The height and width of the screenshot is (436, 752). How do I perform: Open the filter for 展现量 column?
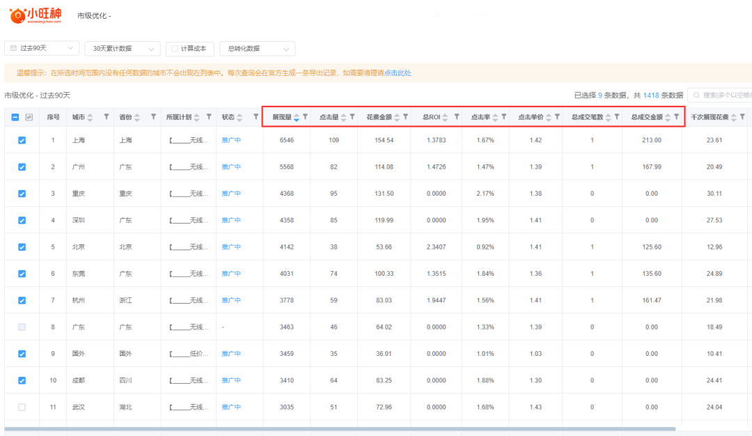click(x=305, y=116)
